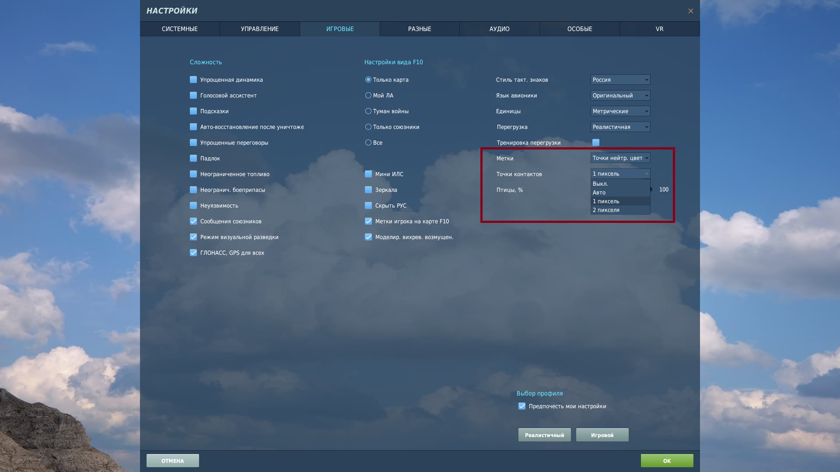
Task: Uncheck ГЛОНАСС, GPS для всех
Action: point(193,253)
